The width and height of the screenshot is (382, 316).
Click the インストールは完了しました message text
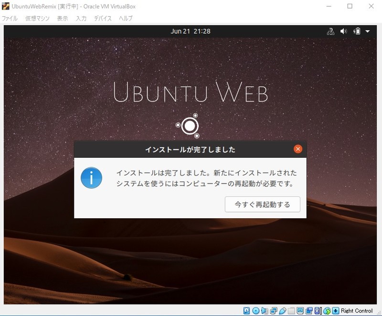point(207,178)
